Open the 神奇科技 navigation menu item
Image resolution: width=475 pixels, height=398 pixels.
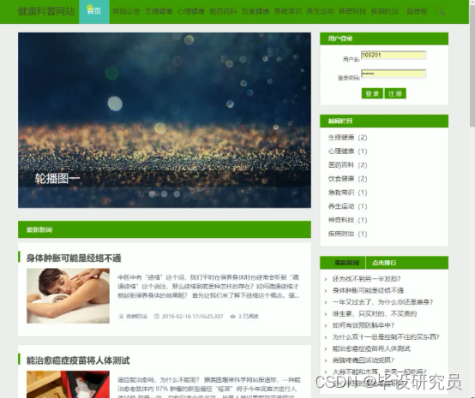point(352,11)
